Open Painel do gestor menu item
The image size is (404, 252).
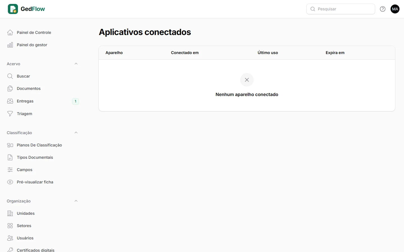(43, 45)
